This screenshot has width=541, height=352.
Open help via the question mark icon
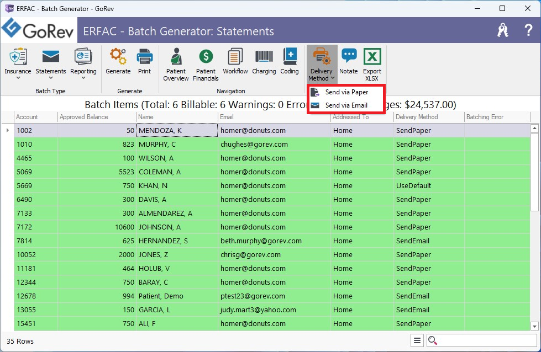[528, 30]
